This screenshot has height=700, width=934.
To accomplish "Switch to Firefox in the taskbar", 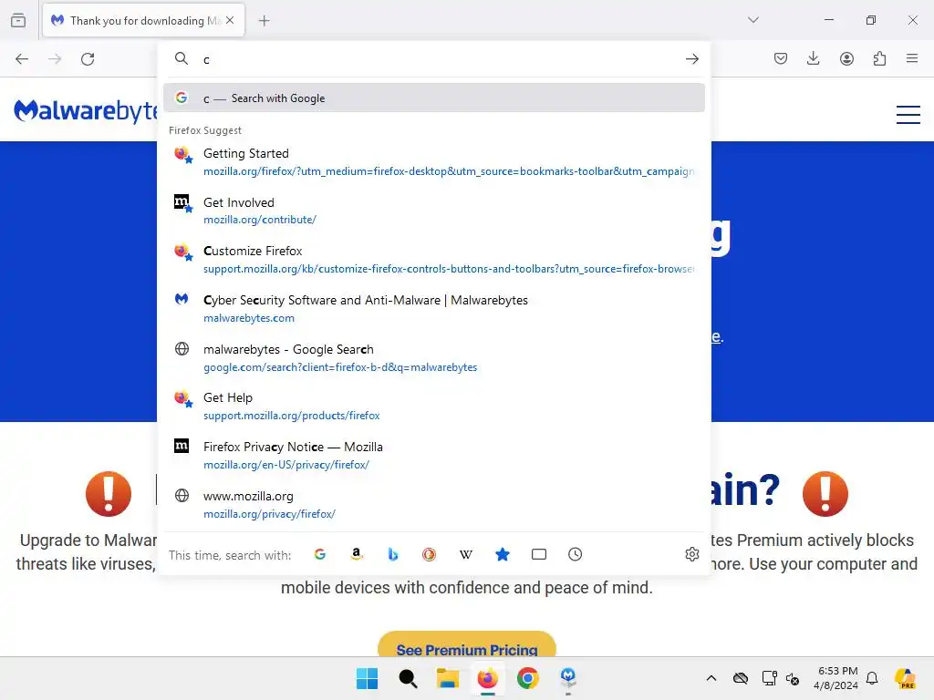I will (487, 678).
